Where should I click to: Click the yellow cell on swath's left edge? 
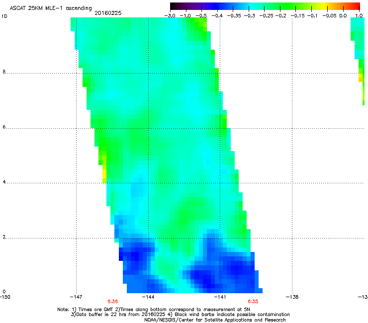click(x=104, y=174)
